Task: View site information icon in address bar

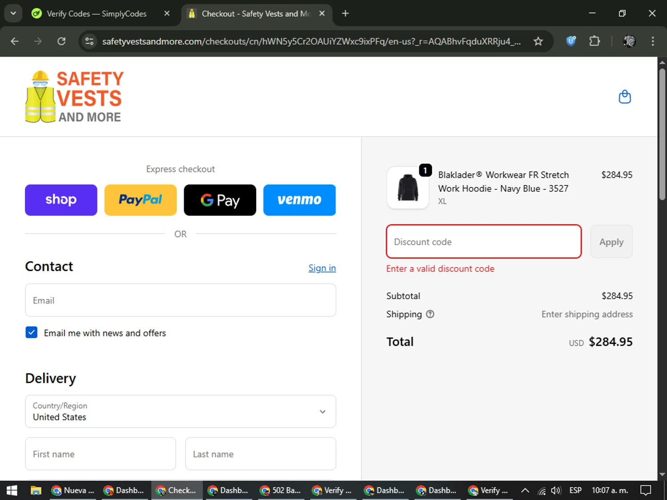Action: [89, 41]
